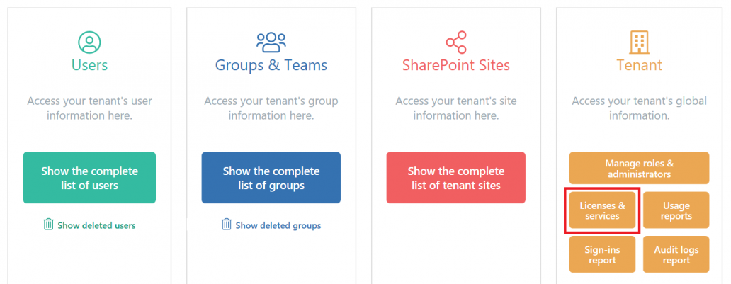
Task: Click "Access your tenant's group information here." text
Action: (271, 108)
